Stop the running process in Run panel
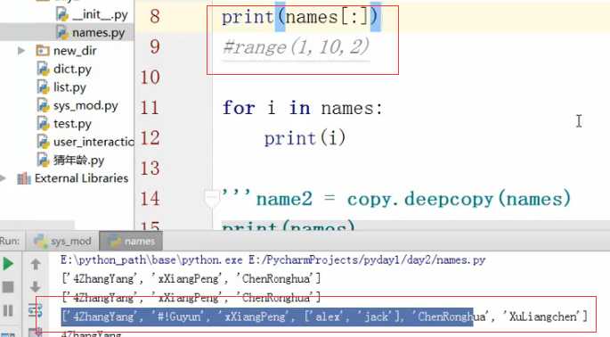The height and width of the screenshot is (337, 610). [8, 287]
